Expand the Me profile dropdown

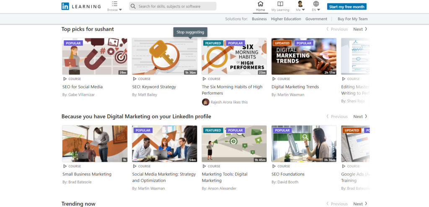[x=300, y=6]
